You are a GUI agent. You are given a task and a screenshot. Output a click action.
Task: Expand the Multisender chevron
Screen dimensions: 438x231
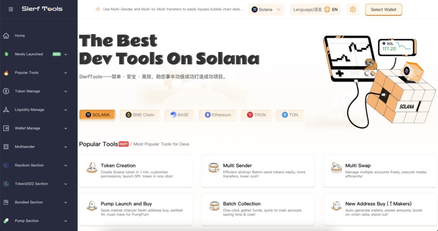point(65,147)
